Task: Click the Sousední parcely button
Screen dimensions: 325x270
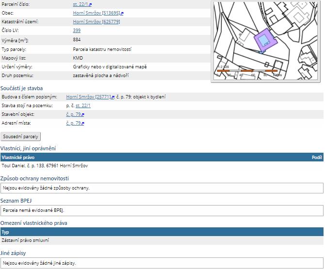Action: tap(20, 137)
